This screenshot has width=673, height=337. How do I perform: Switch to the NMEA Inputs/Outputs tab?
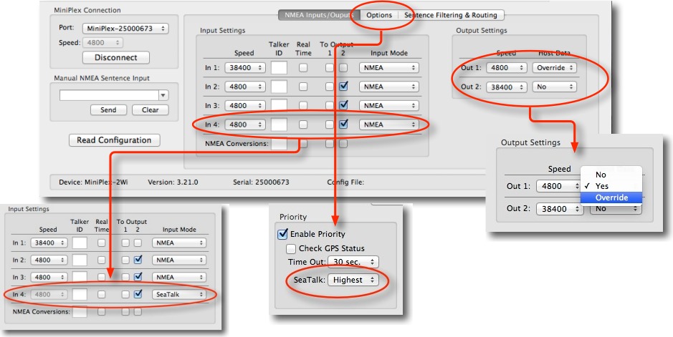click(x=319, y=15)
